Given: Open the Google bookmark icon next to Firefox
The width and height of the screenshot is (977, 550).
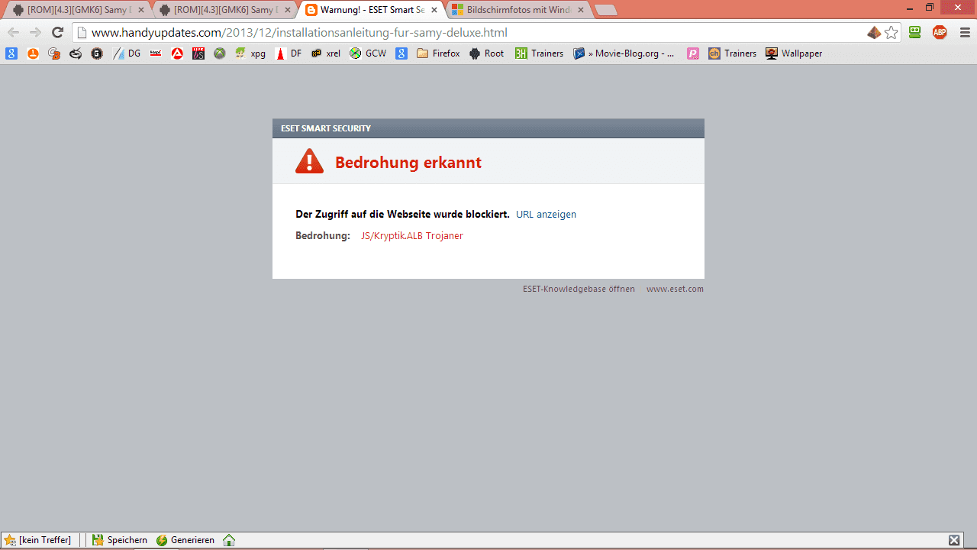Looking at the screenshot, I should tap(401, 53).
